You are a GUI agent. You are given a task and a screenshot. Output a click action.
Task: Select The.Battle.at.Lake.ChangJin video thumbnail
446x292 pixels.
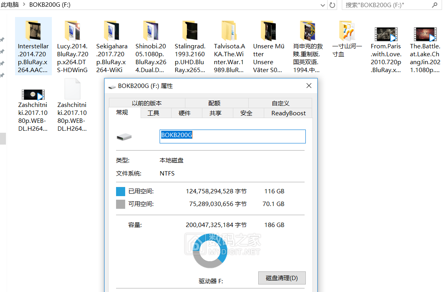pos(425,34)
